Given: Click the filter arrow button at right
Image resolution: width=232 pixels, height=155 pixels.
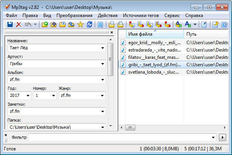Looking at the screenshot, I should (x=222, y=138).
